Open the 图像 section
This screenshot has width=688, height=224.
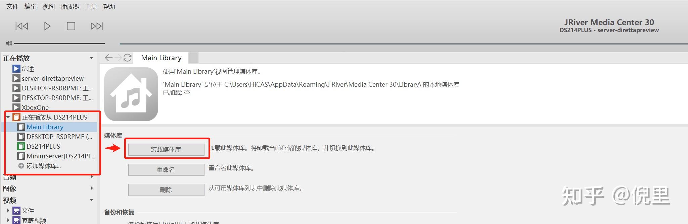pyautogui.click(x=10, y=189)
